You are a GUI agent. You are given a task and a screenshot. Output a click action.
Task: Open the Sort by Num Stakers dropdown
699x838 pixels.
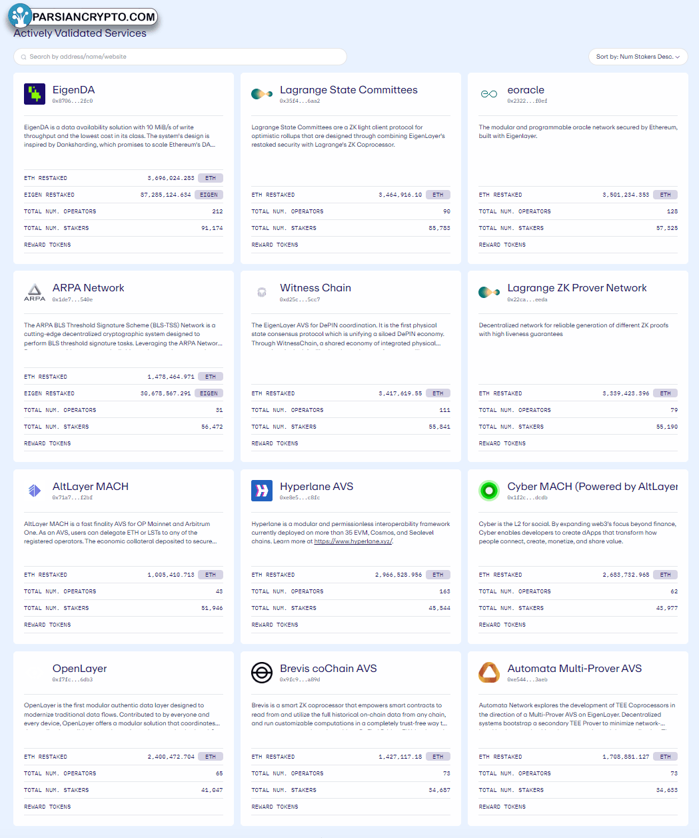click(638, 57)
